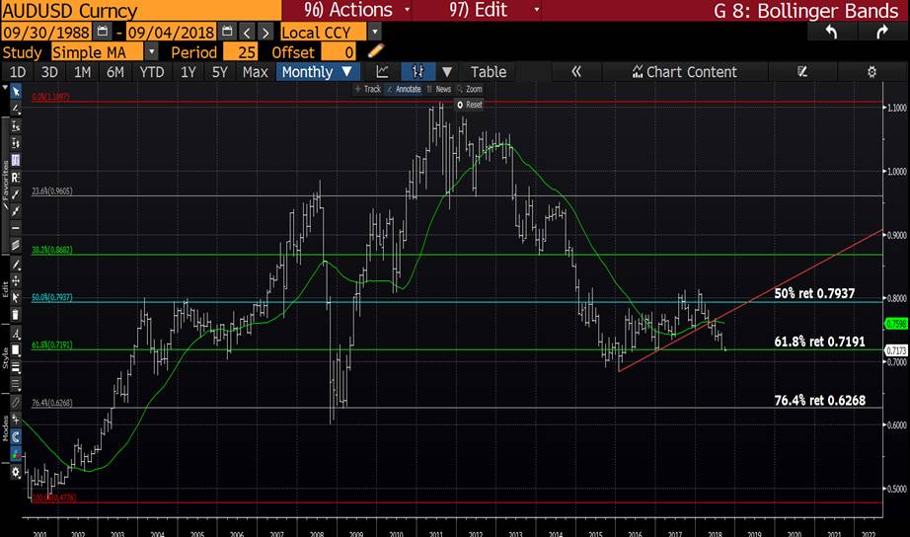Select the YTD range tab
This screenshot has width=910, height=537.
(x=152, y=72)
